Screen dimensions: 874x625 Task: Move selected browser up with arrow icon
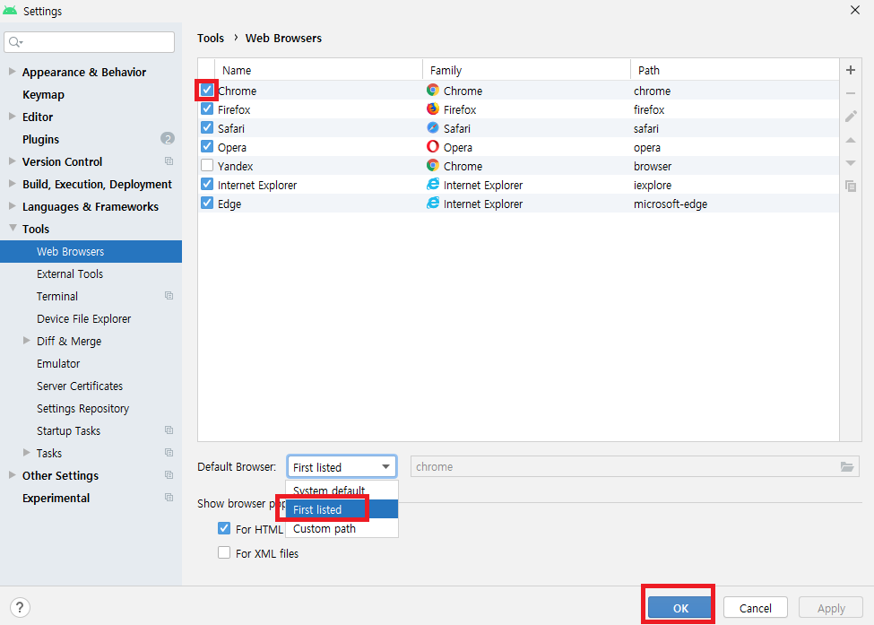[851, 140]
